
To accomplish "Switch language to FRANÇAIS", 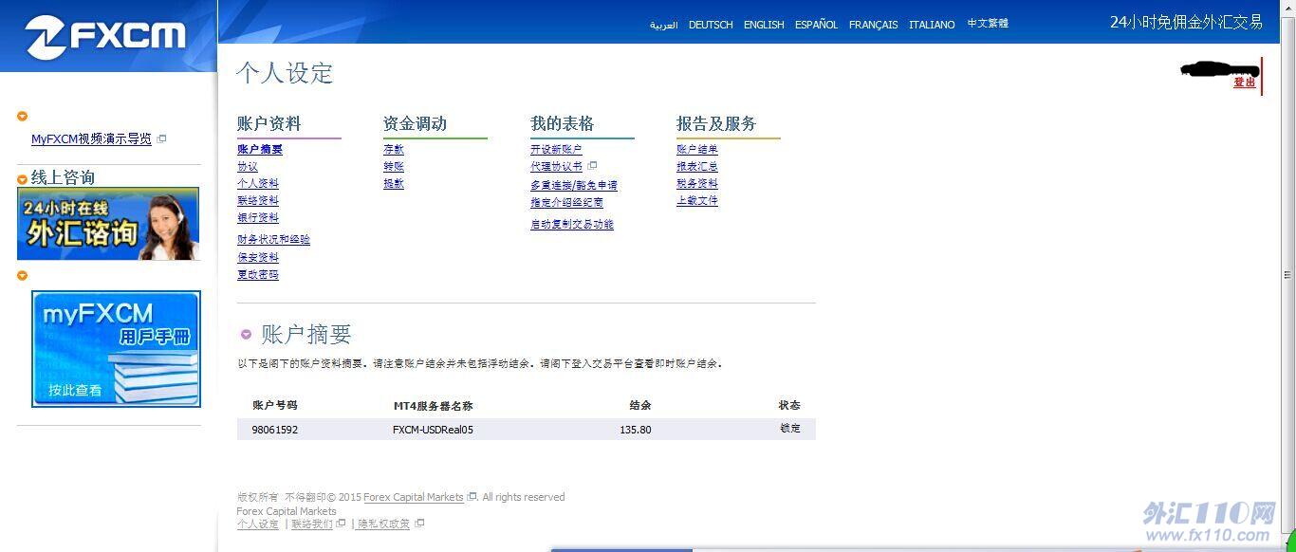I will tap(873, 25).
